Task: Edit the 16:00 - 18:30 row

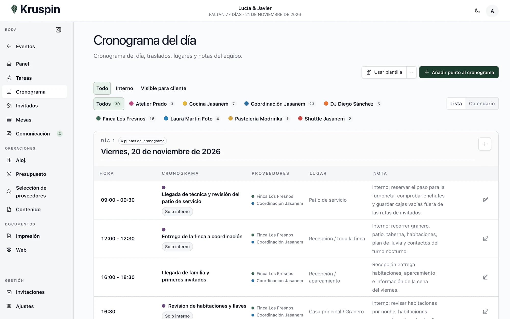Action: click(486, 277)
